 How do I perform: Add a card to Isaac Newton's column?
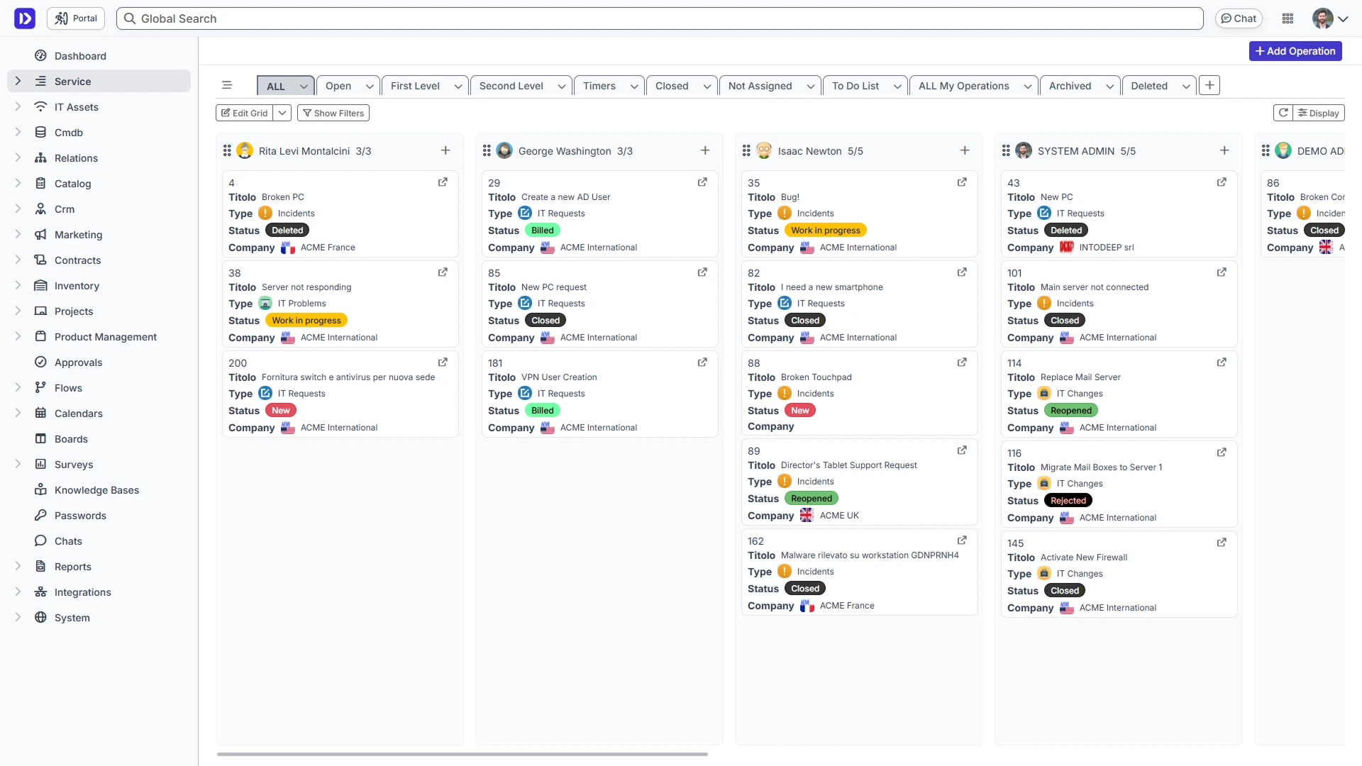[965, 150]
